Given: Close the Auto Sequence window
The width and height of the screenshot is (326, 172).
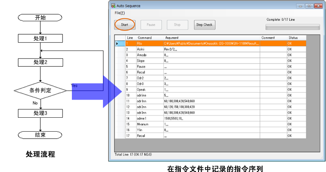Looking at the screenshot, I should pyautogui.click(x=318, y=6).
